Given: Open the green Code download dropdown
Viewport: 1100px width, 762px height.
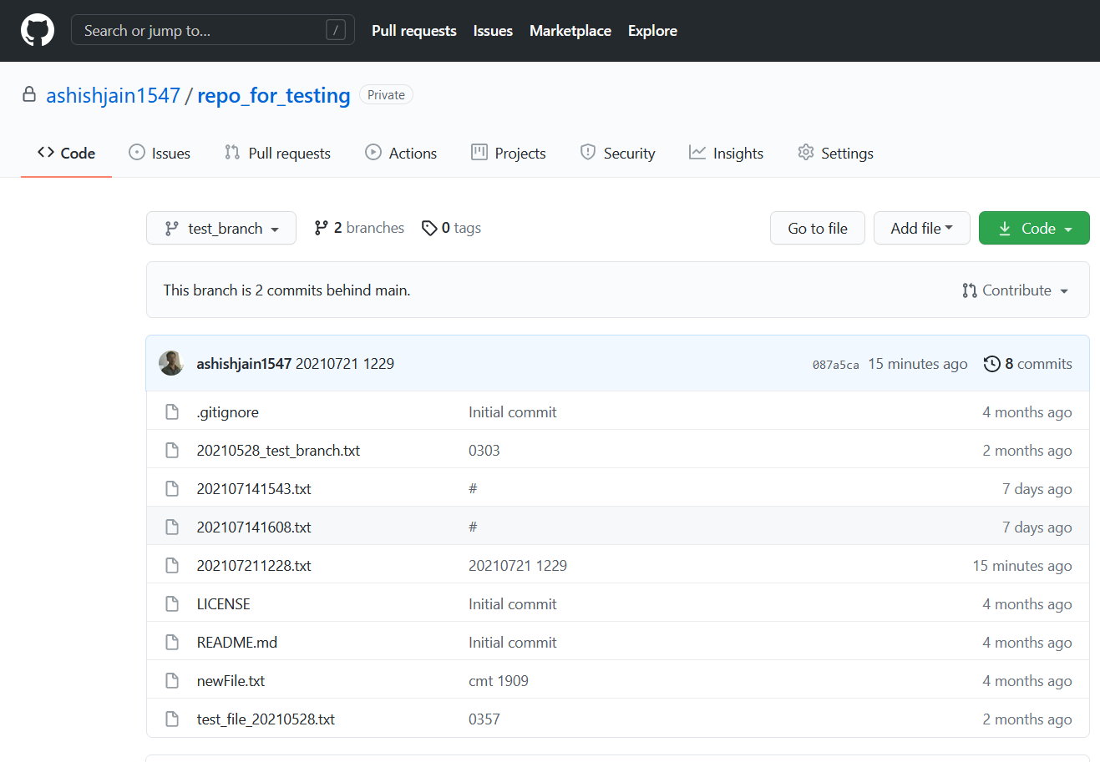Looking at the screenshot, I should click(x=1033, y=227).
